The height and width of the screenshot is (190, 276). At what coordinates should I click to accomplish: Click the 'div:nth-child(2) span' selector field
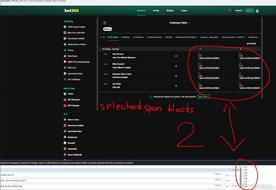coord(106,186)
